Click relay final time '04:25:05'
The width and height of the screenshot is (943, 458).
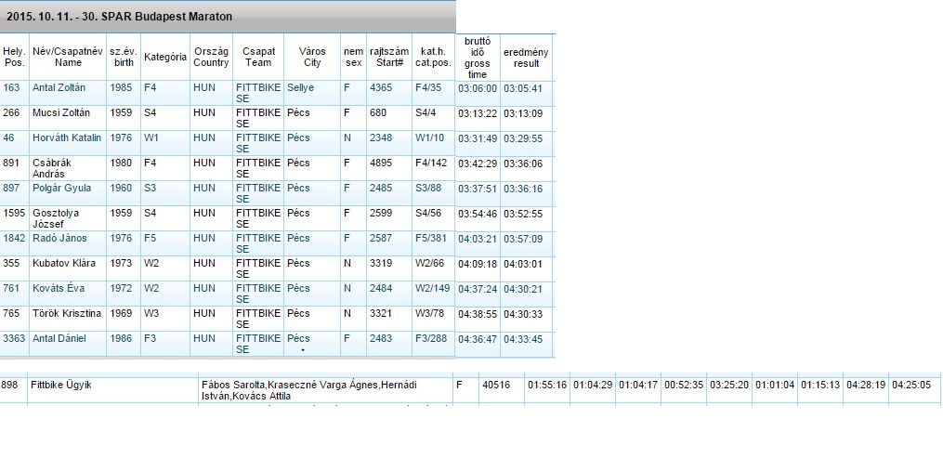pyautogui.click(x=911, y=385)
